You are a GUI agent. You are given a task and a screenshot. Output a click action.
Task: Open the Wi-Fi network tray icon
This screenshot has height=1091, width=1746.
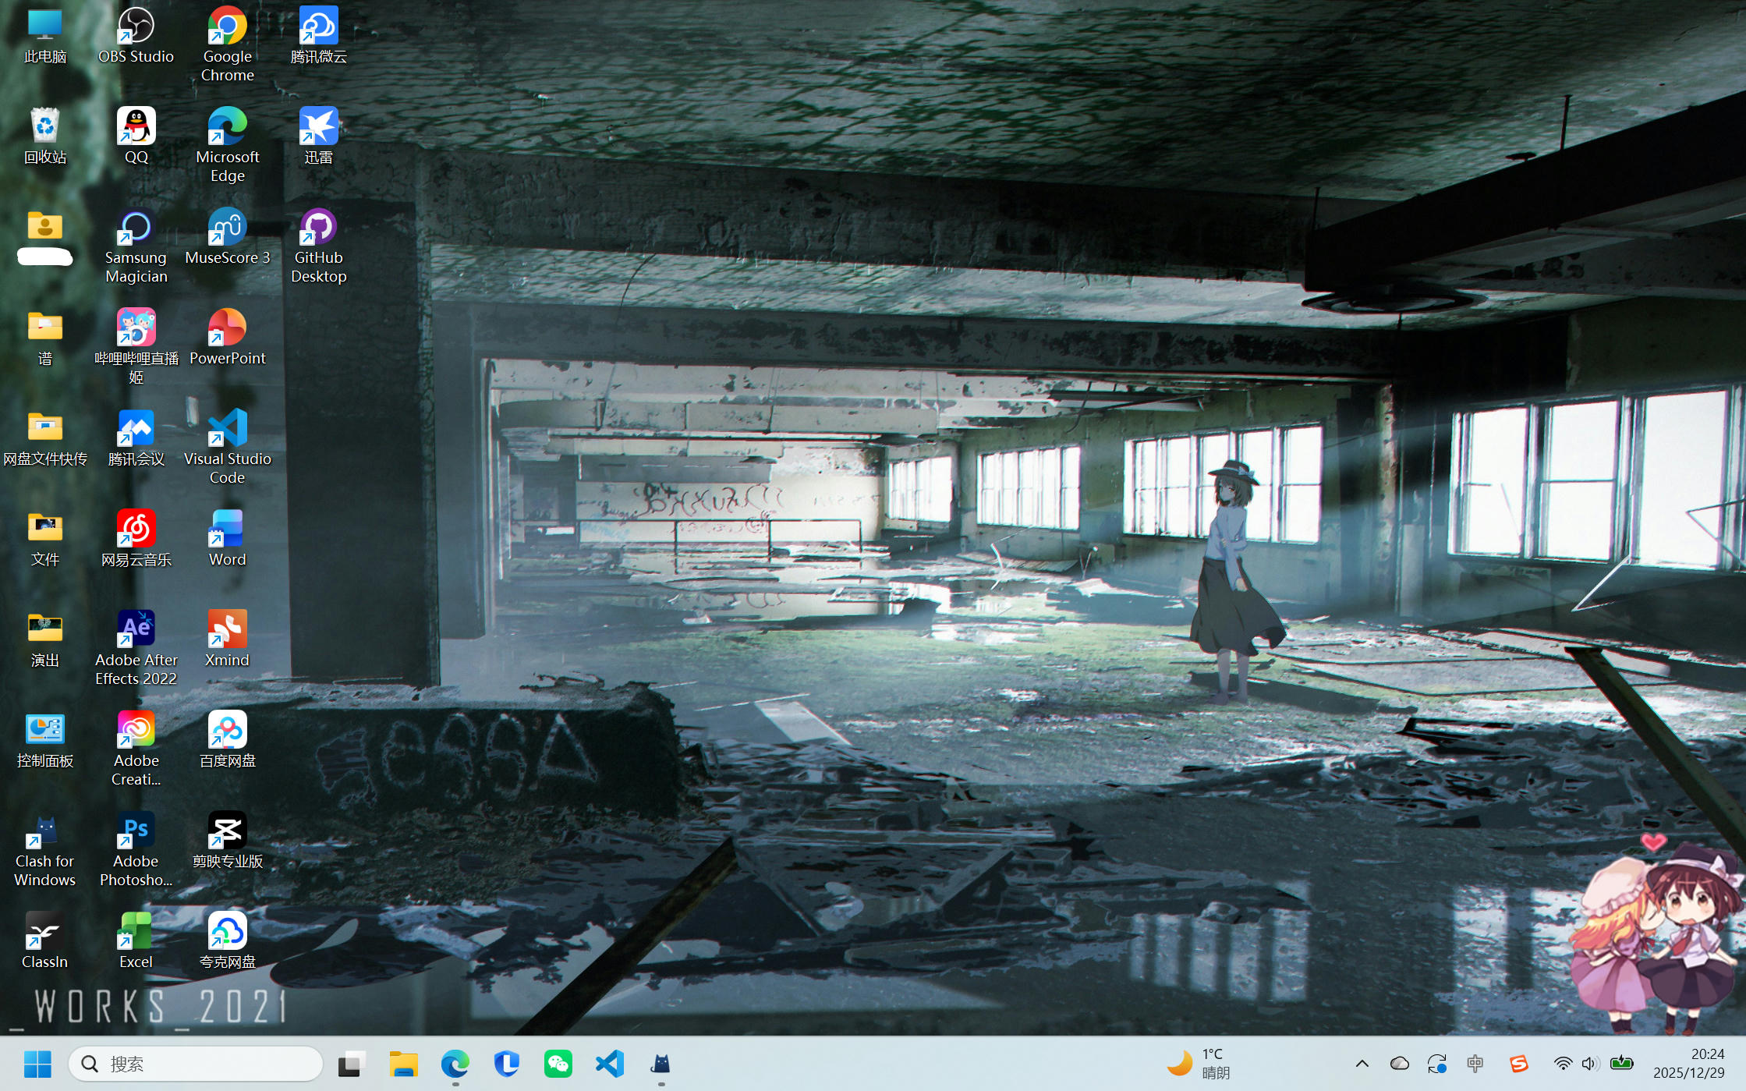1563,1064
